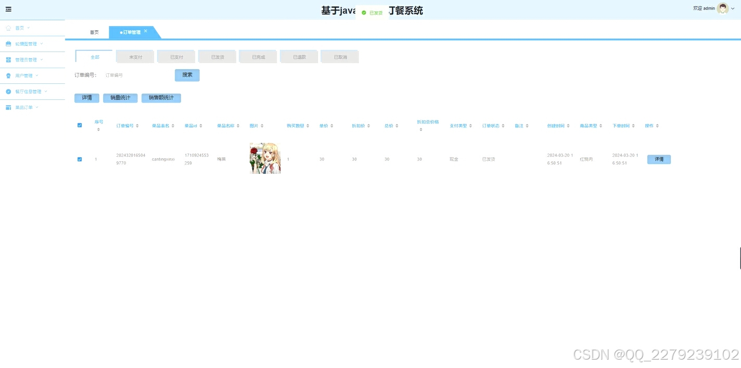Click the hamburger menu icon top left
The width and height of the screenshot is (741, 368).
(x=8, y=9)
